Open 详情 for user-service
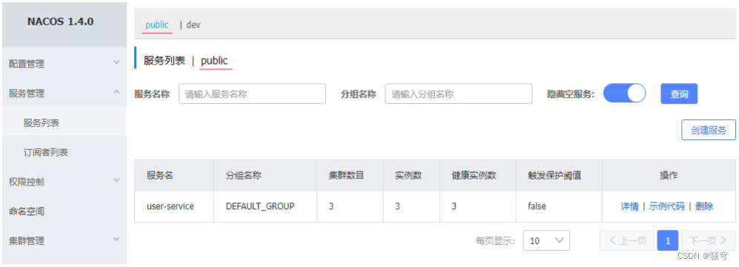 click(x=629, y=206)
